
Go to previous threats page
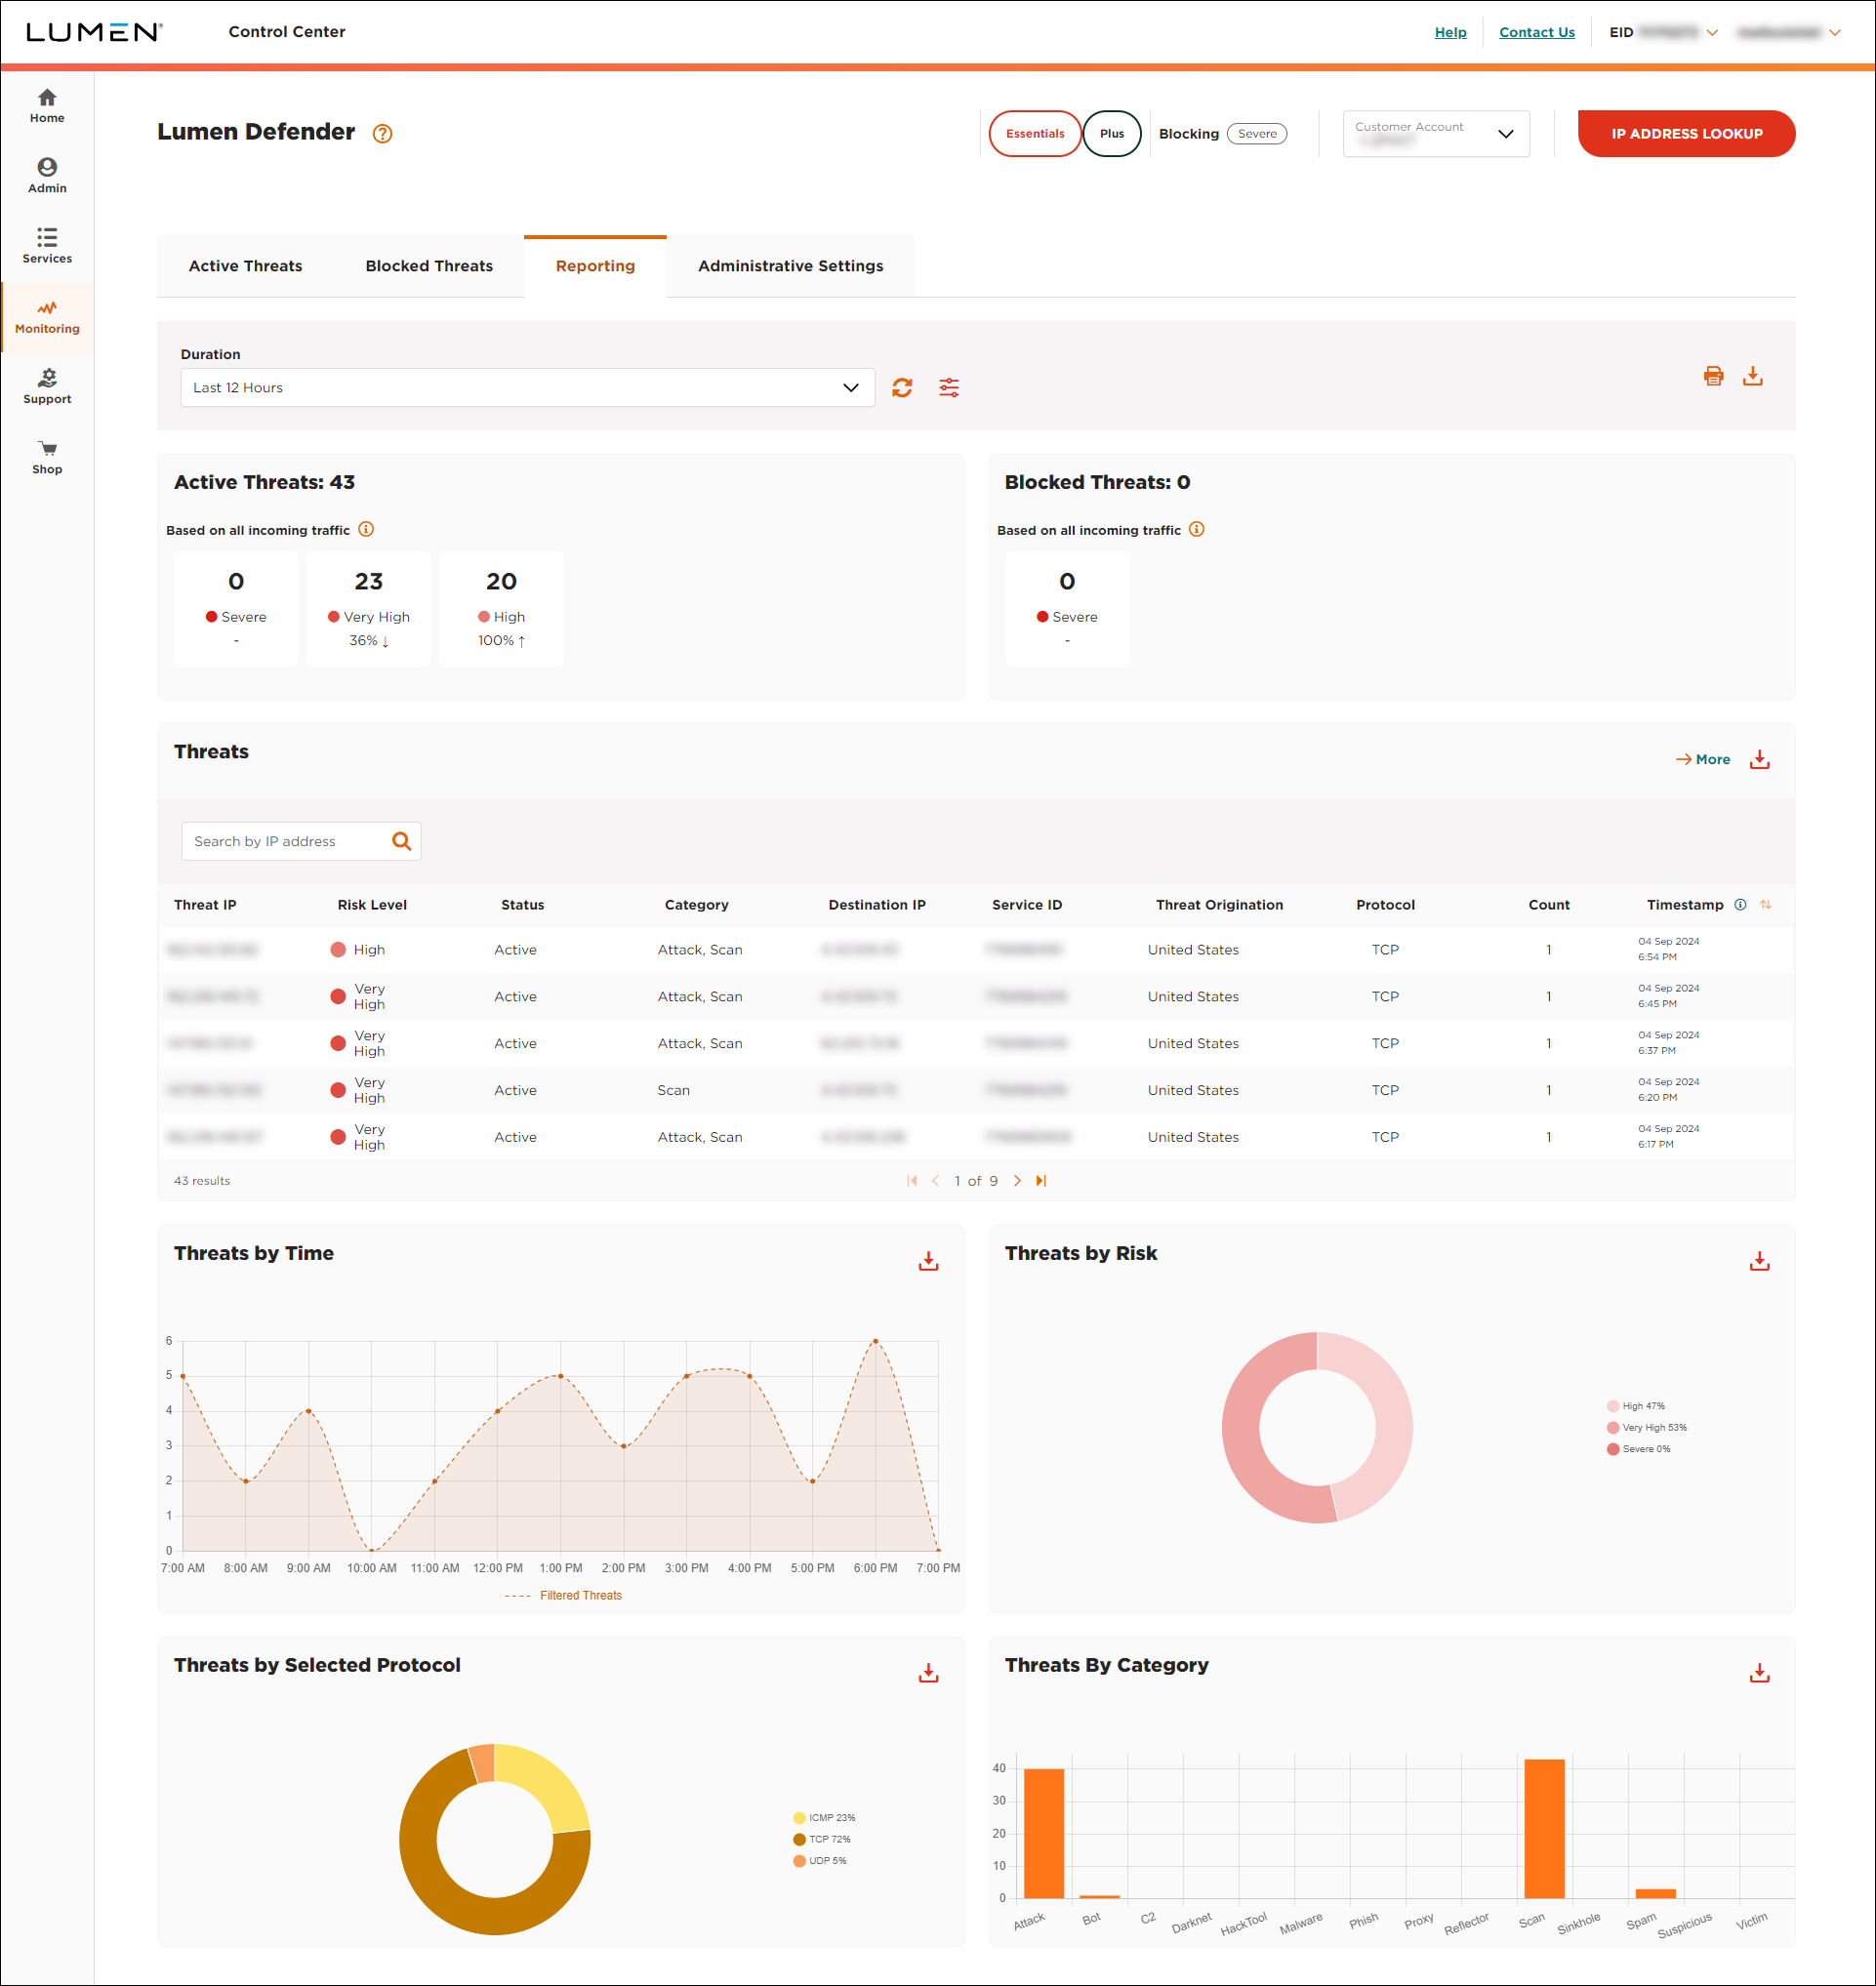(x=936, y=1181)
